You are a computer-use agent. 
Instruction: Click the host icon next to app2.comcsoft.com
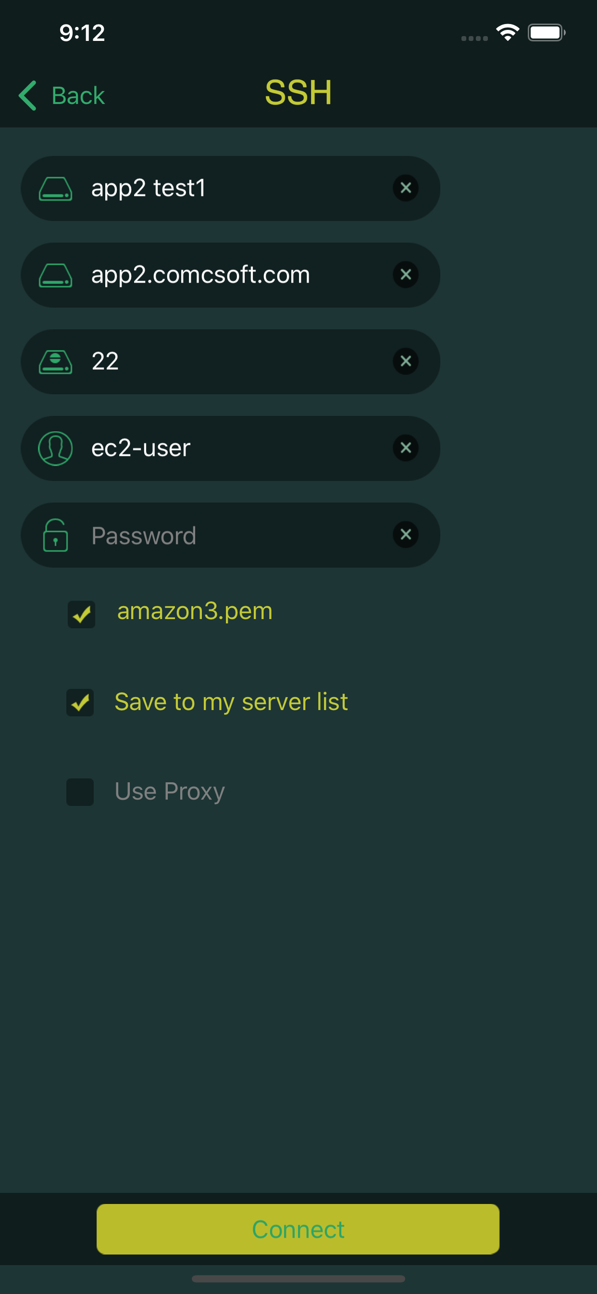tap(56, 275)
